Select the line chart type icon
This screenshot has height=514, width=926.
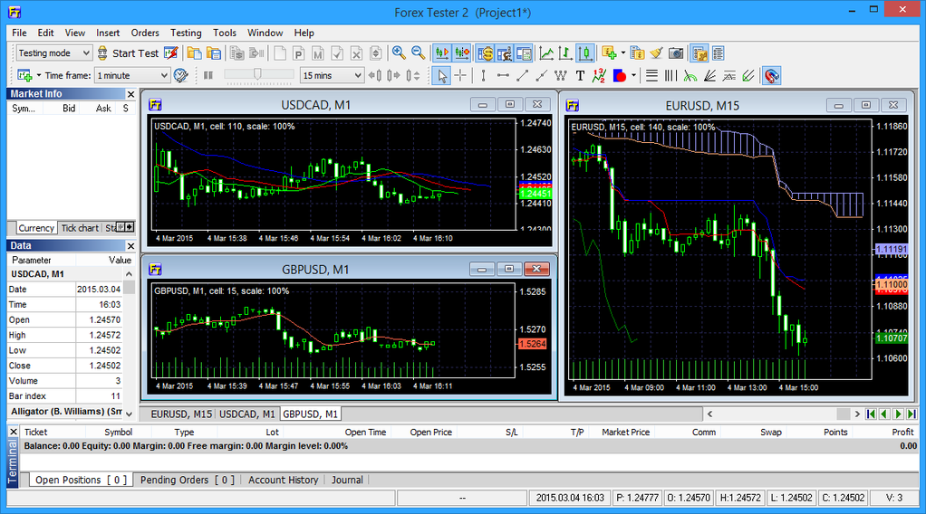tap(547, 53)
